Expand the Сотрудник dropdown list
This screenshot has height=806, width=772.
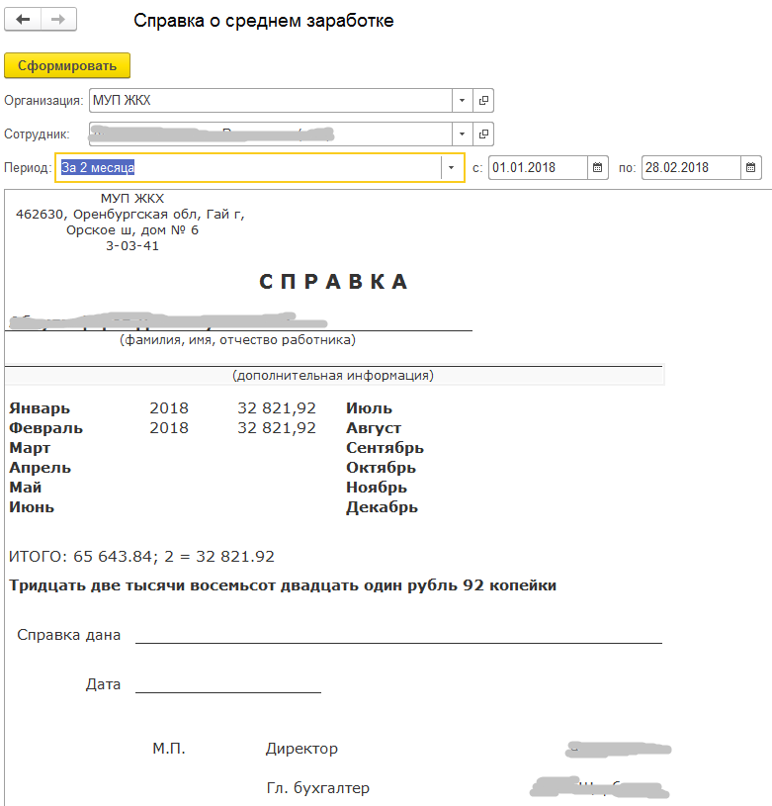pos(462,134)
